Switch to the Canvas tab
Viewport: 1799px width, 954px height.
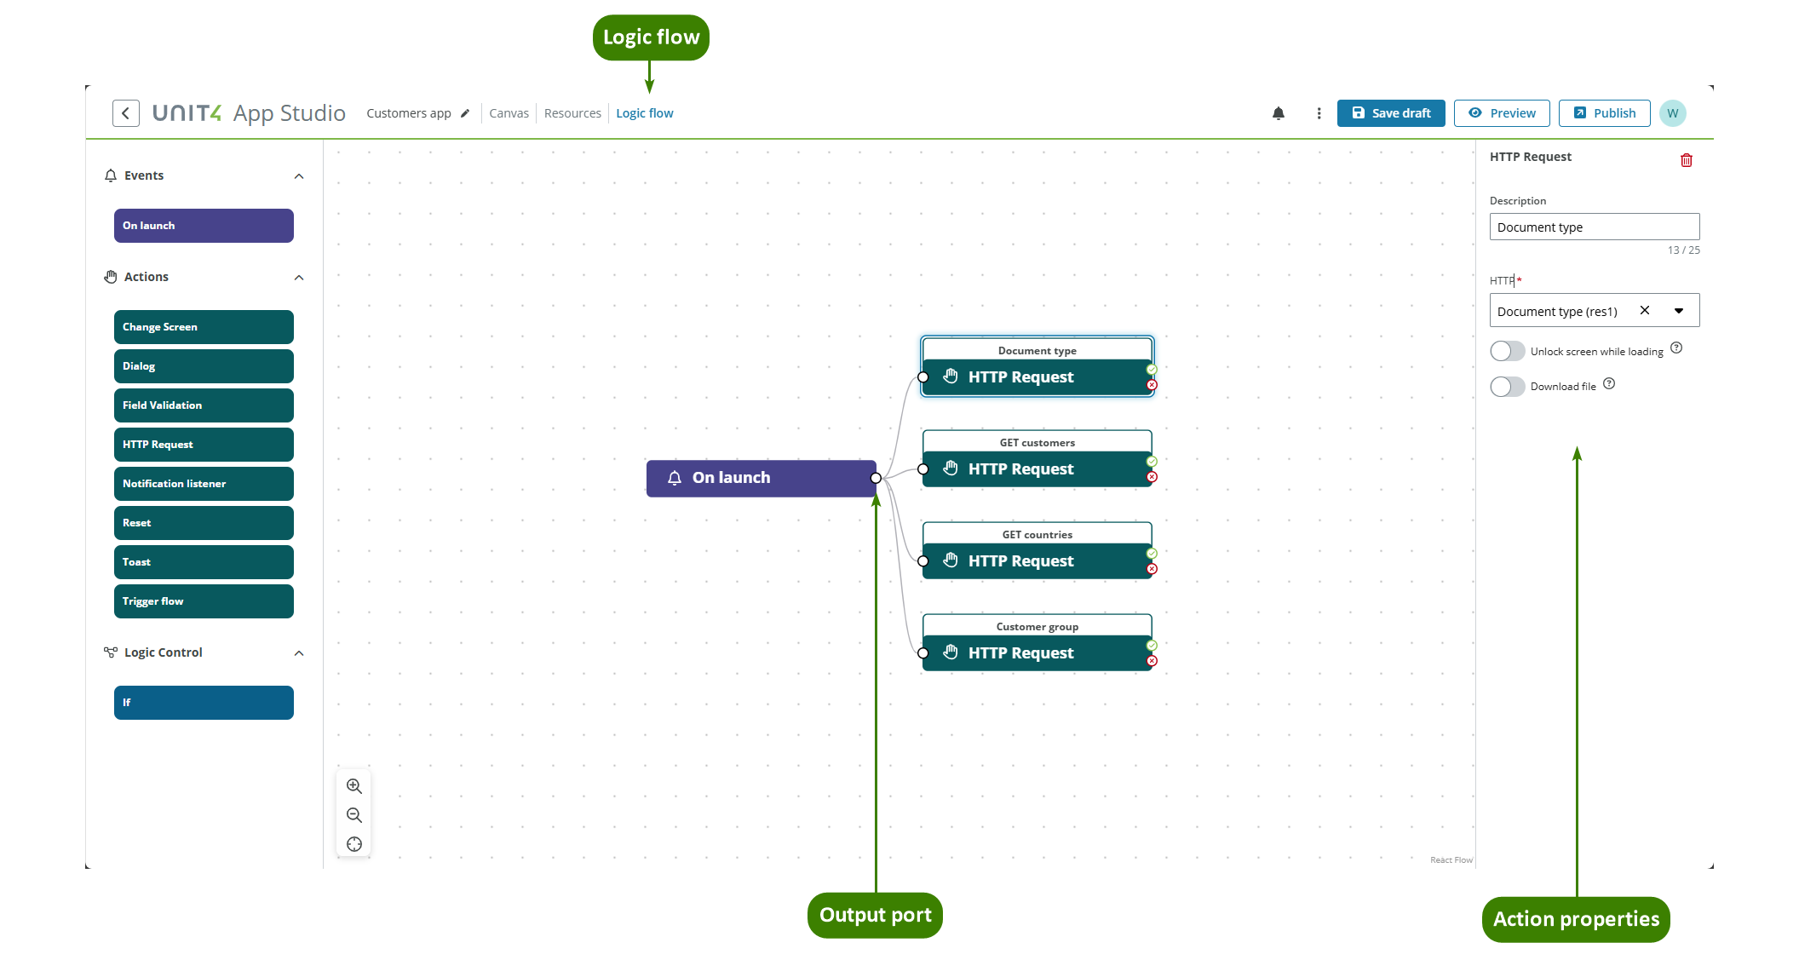[509, 112]
